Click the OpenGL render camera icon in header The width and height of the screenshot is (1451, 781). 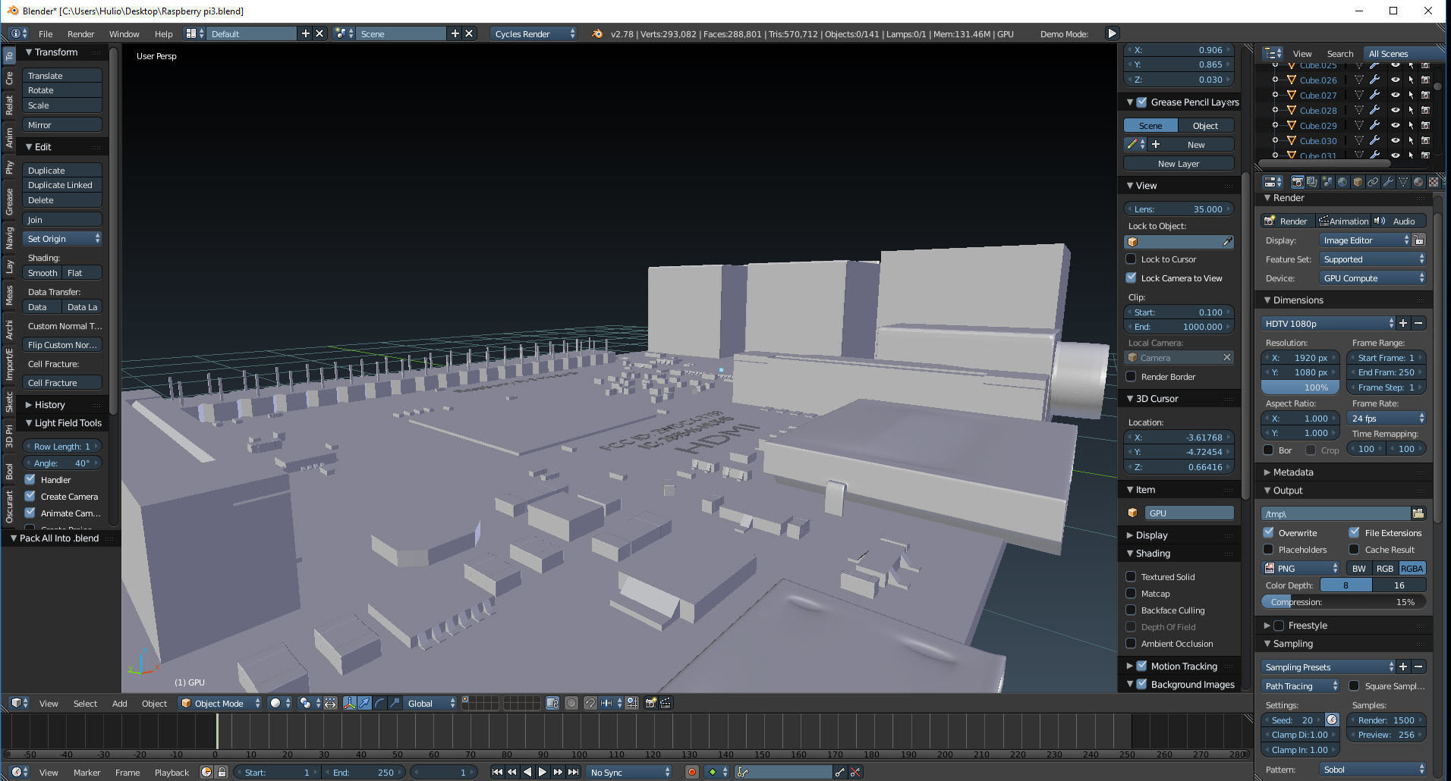[650, 703]
